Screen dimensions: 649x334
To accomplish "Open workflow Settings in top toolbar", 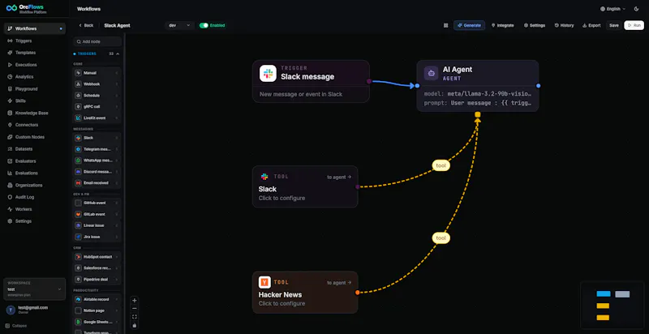I will tap(535, 25).
